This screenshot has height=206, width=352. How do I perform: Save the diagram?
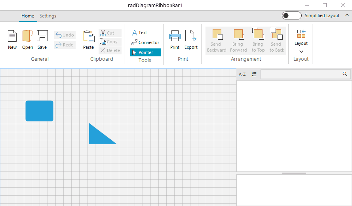42,40
